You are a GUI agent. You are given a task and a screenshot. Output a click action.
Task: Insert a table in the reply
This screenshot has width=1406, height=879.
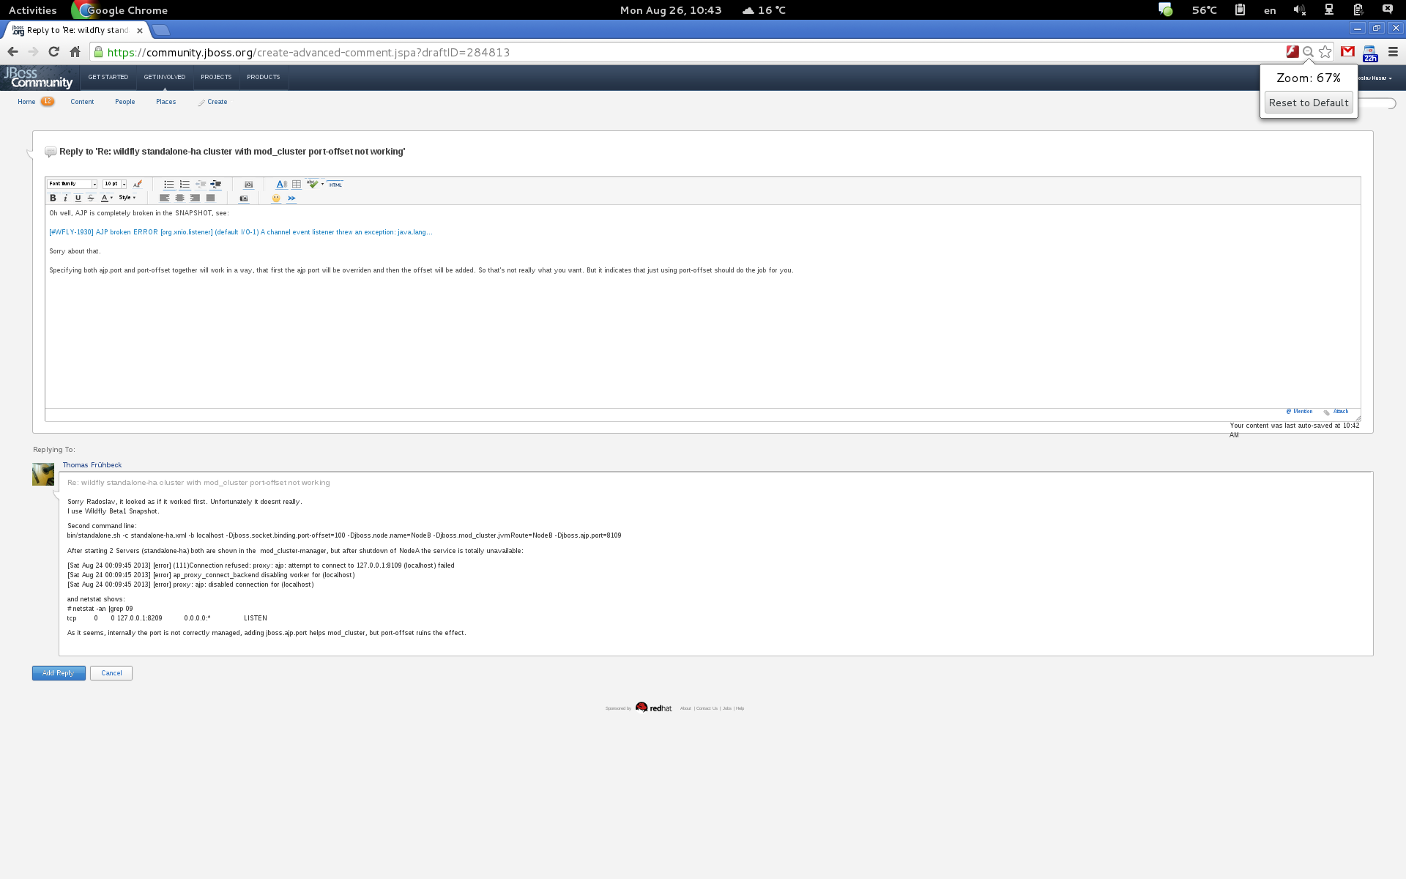(297, 185)
